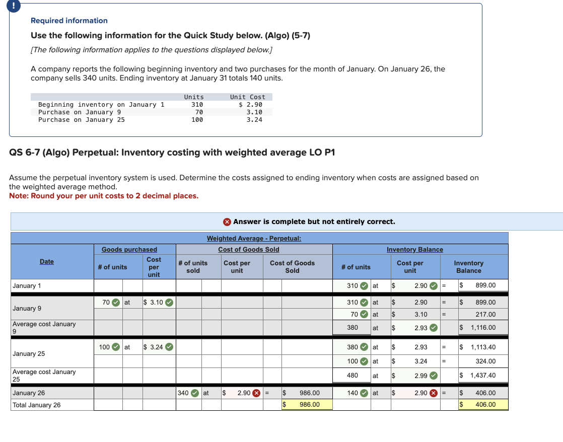Click the 'Cost of Goods Sold' section header

(x=248, y=250)
